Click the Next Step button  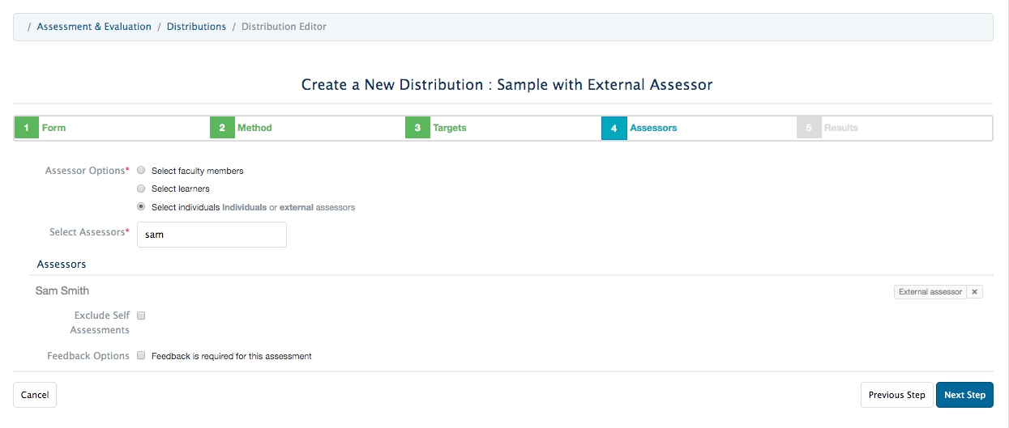pyautogui.click(x=964, y=395)
